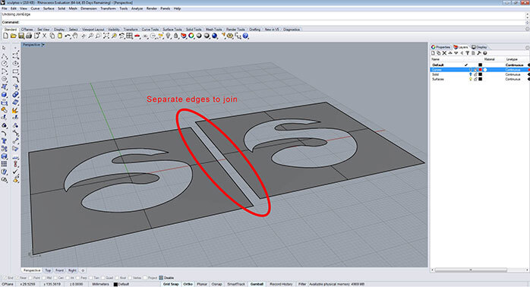Image resolution: width=530 pixels, height=287 pixels.
Task: Click the layer Filter funnel icon
Action: point(468,53)
